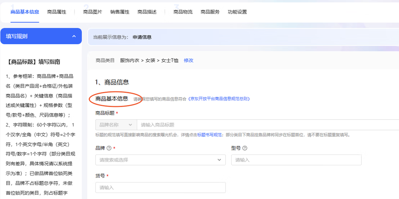Click into the 型号 input field
The width and height of the screenshot is (399, 199).
[x=296, y=160]
